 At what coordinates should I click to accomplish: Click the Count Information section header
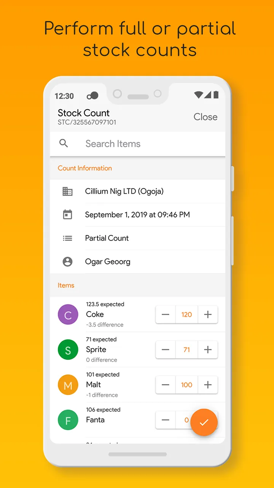85,168
